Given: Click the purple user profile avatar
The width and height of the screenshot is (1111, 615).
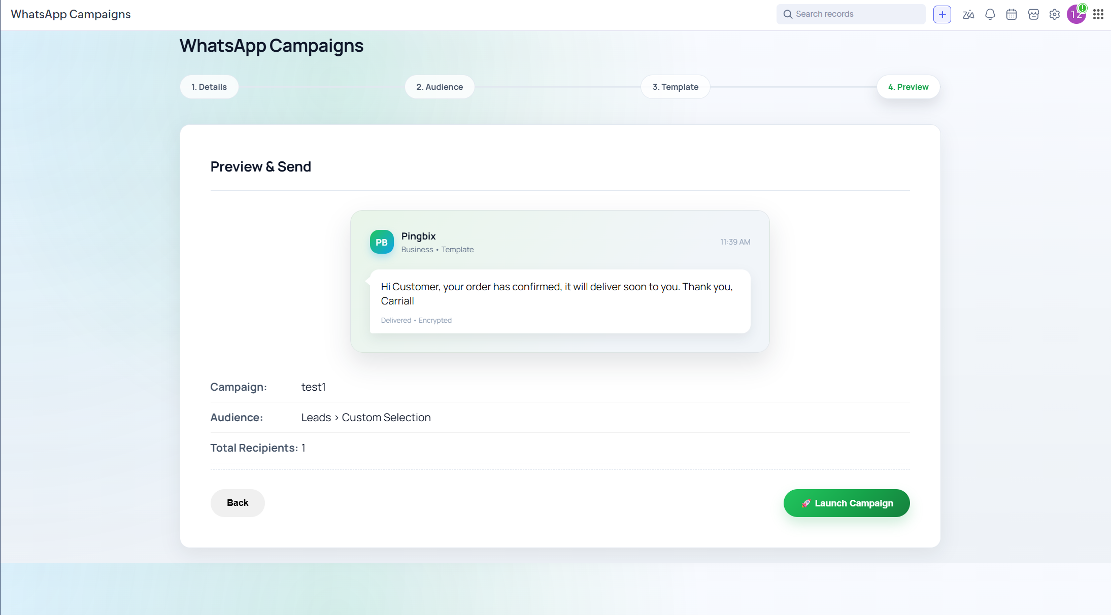Looking at the screenshot, I should [1075, 14].
